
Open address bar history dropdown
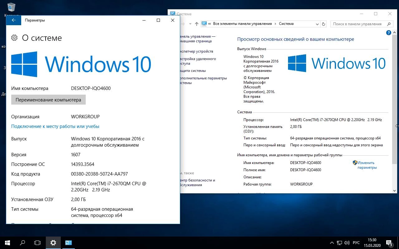coord(317,24)
